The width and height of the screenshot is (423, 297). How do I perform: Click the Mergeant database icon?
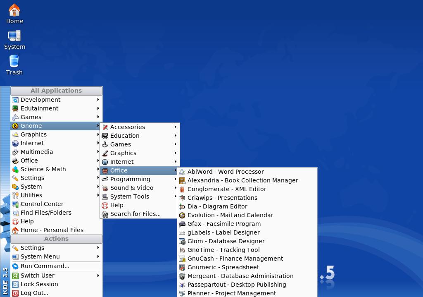(182, 276)
